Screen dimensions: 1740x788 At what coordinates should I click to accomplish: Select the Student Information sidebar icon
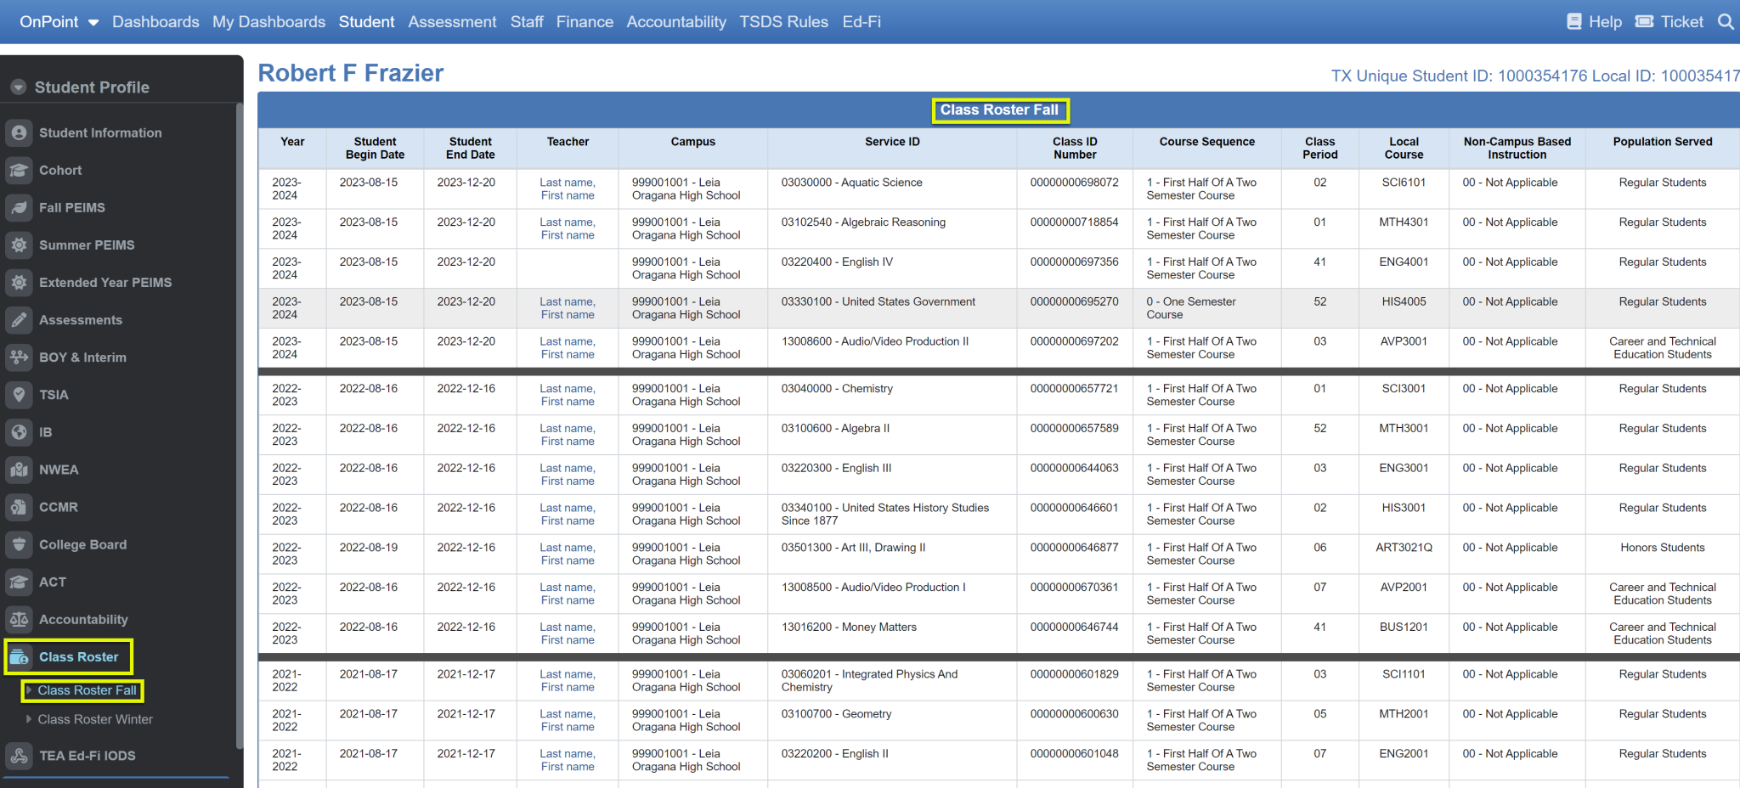click(19, 132)
